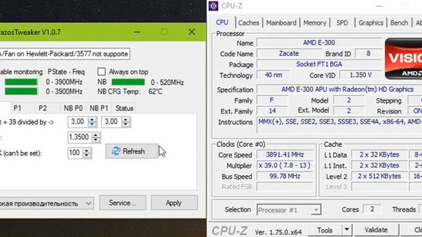Viewport: 422px width, 237px height.
Task: Select the SPD tab
Action: pos(342,23)
